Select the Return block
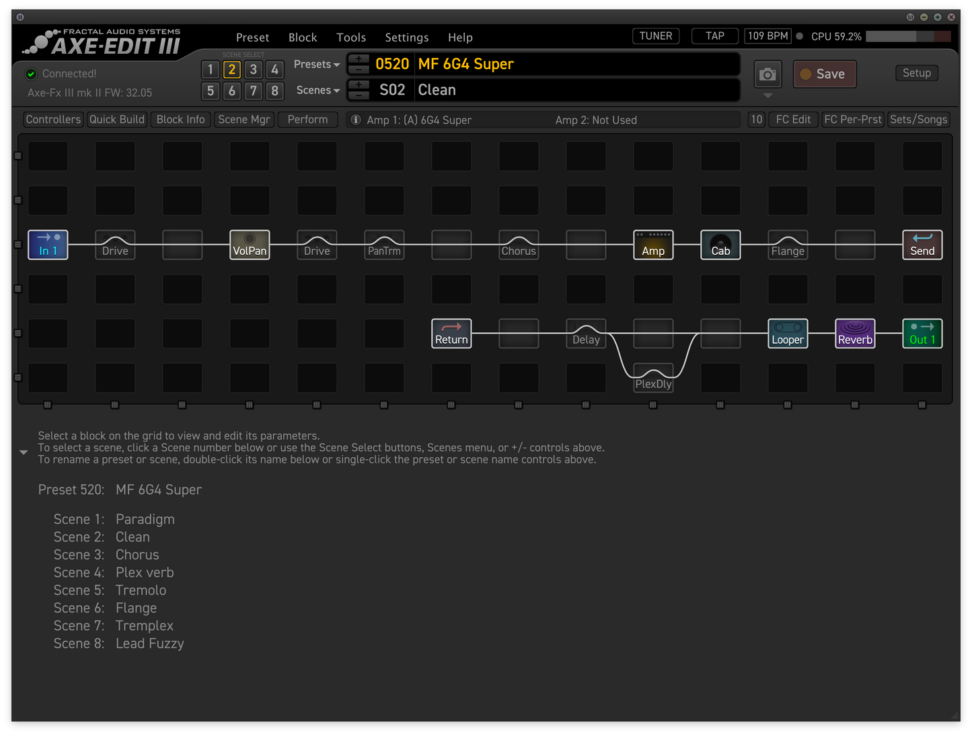This screenshot has width=972, height=735. pyautogui.click(x=451, y=334)
